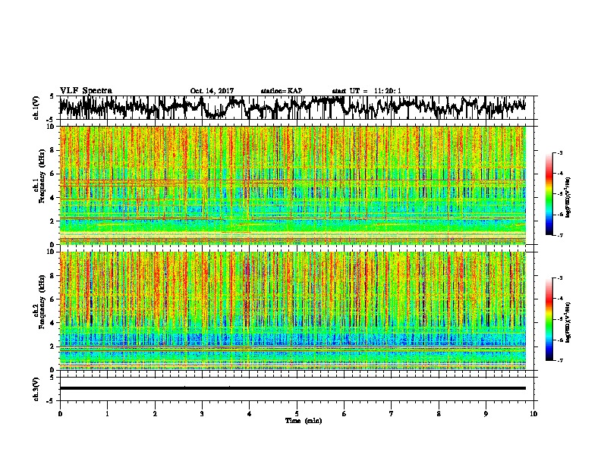Click time axis tick label "9"
This screenshot has width=601, height=464.
click(486, 414)
